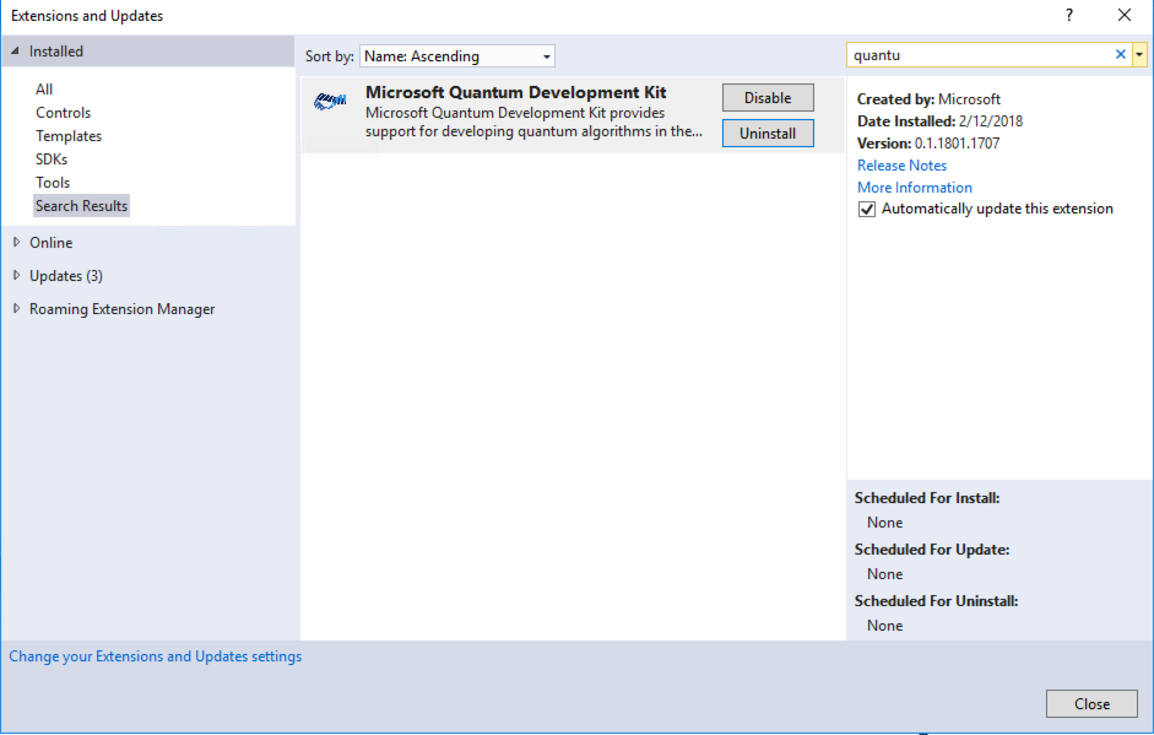
Task: Open the help question mark icon
Action: (x=1069, y=15)
